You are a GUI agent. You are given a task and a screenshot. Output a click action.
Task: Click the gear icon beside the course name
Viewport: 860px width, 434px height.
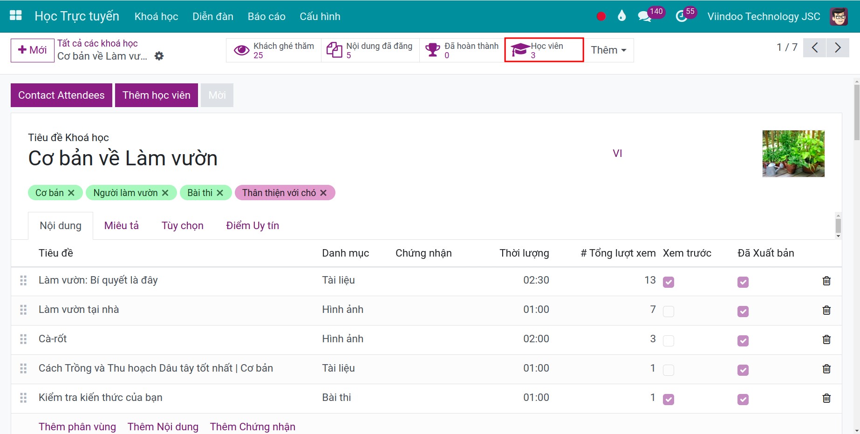[159, 56]
